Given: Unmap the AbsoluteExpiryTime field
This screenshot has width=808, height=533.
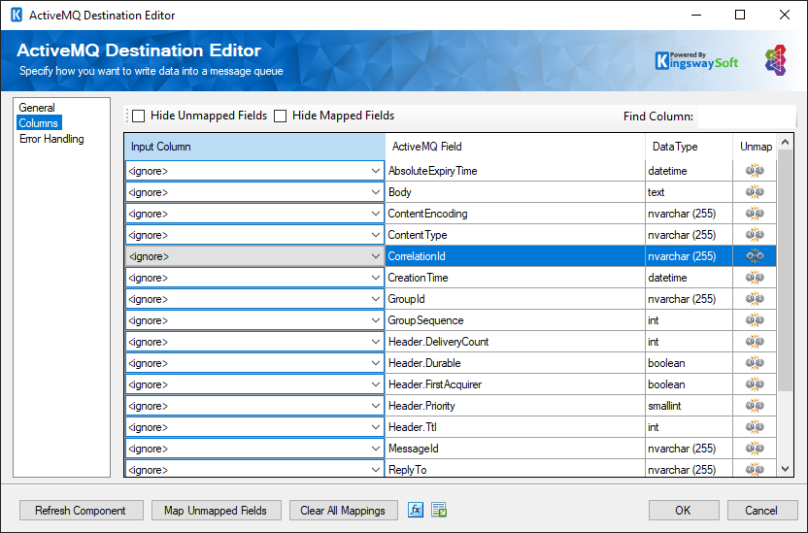Looking at the screenshot, I should click(755, 171).
